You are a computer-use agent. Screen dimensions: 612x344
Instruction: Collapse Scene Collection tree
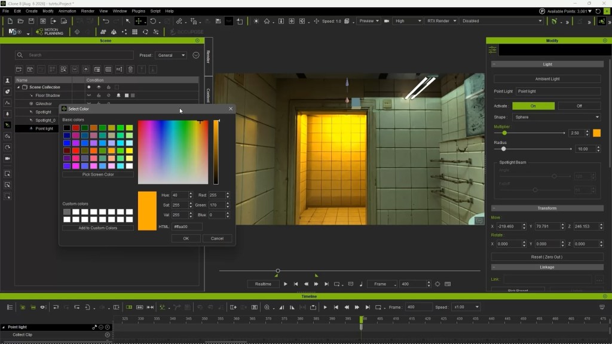click(x=19, y=87)
